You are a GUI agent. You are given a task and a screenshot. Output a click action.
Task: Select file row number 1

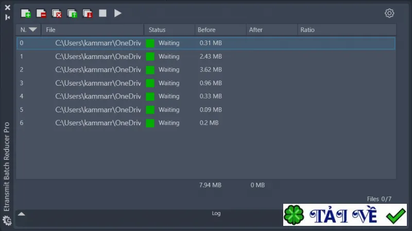(205, 56)
